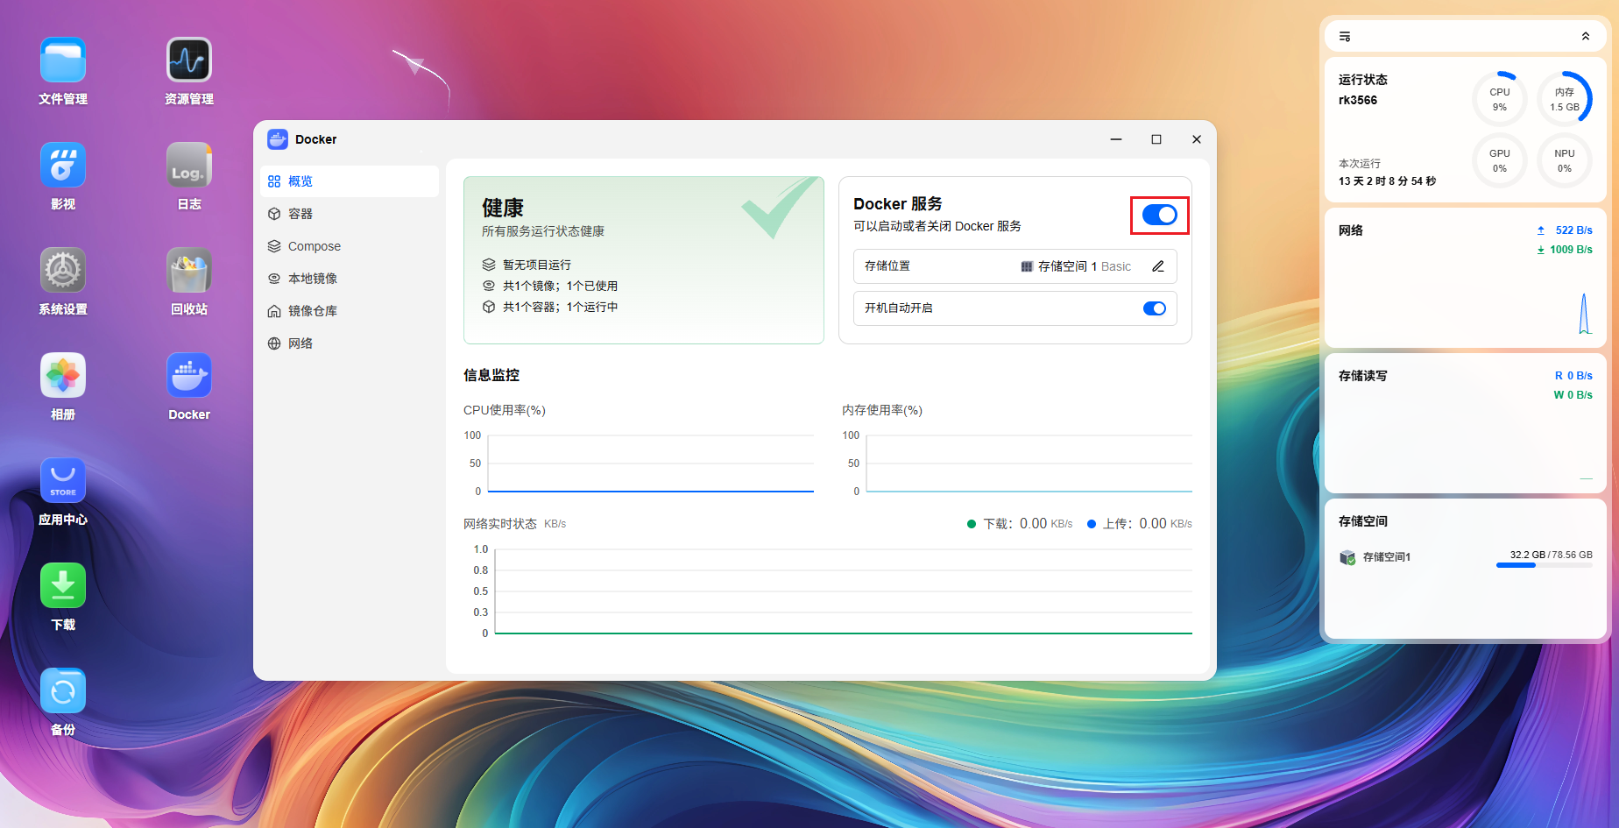
Task: Click the edit pencil for 存储位置
Action: pyautogui.click(x=1158, y=266)
